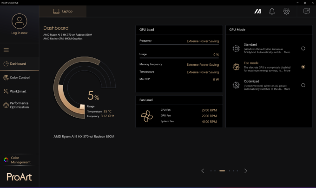Click the Color Management color wheel icon

pyautogui.click(x=6, y=160)
